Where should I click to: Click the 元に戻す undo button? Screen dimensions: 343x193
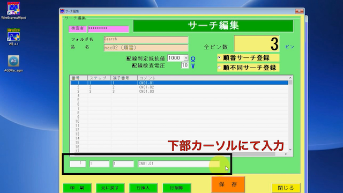point(110,188)
